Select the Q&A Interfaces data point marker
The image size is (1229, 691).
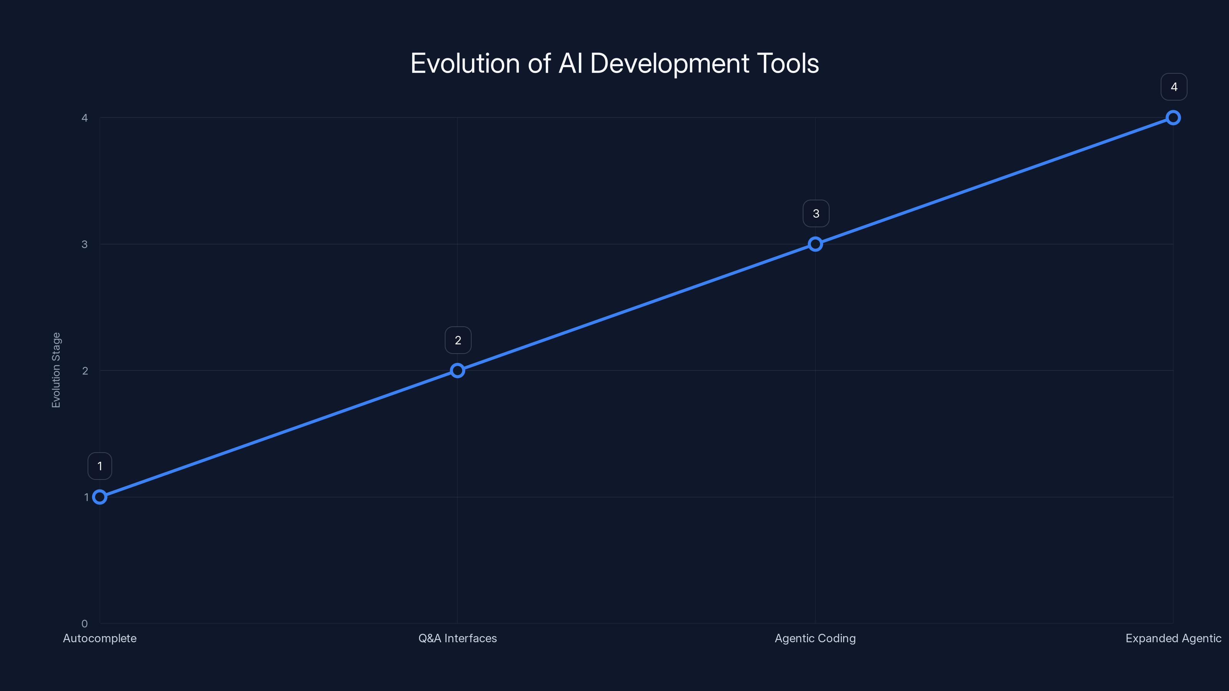click(457, 370)
